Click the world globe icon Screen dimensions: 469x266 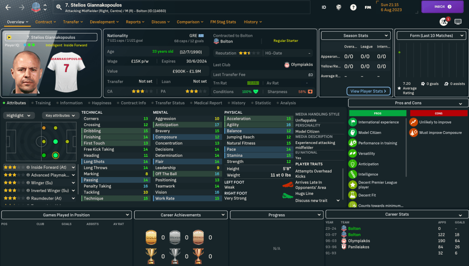pyautogui.click(x=338, y=7)
